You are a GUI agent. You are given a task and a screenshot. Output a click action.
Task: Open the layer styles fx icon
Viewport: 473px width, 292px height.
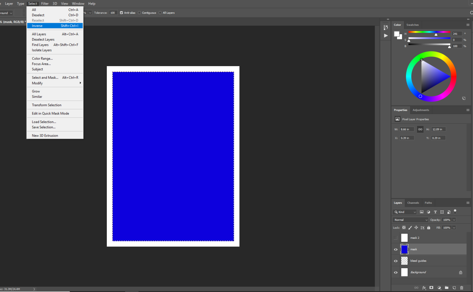click(424, 288)
